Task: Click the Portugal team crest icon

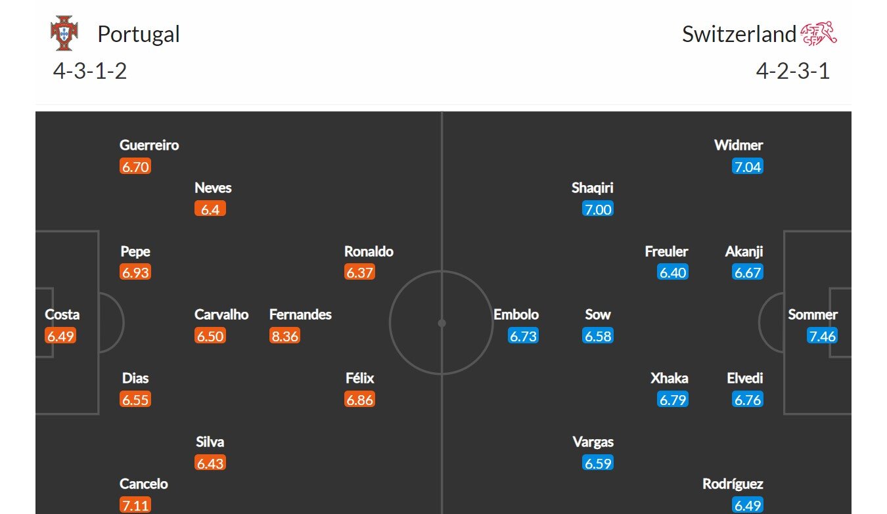Action: pos(64,33)
